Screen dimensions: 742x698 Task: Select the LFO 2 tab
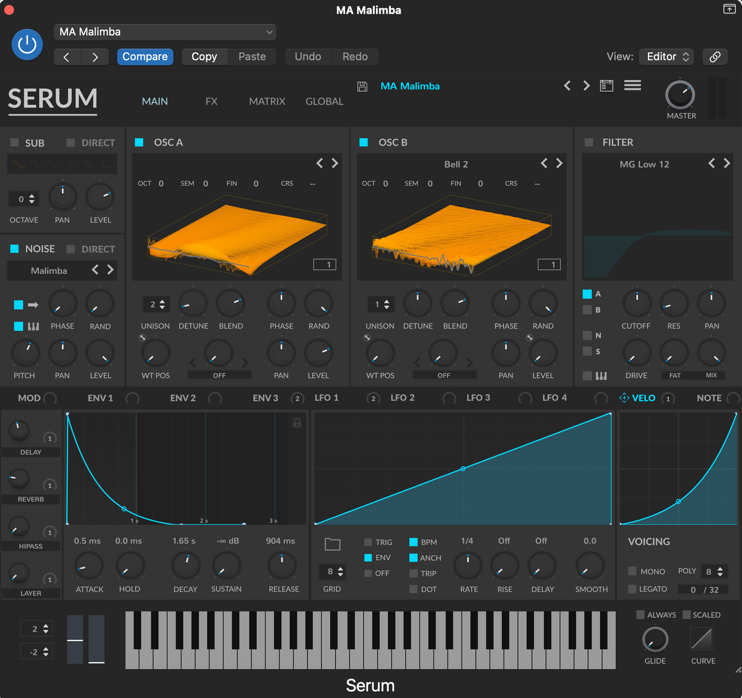(403, 398)
